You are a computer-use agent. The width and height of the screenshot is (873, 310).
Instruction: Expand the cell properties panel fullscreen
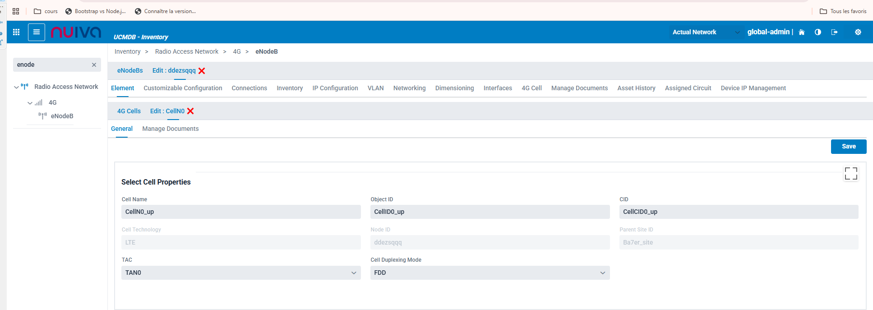pos(851,173)
